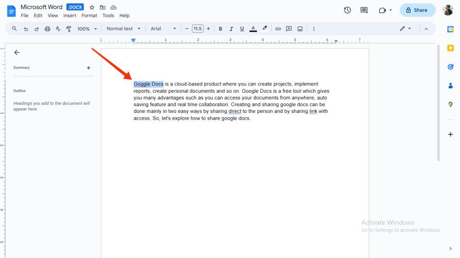Get add-ons with the plus icon
Screen dimensions: 460x258
coord(450,135)
